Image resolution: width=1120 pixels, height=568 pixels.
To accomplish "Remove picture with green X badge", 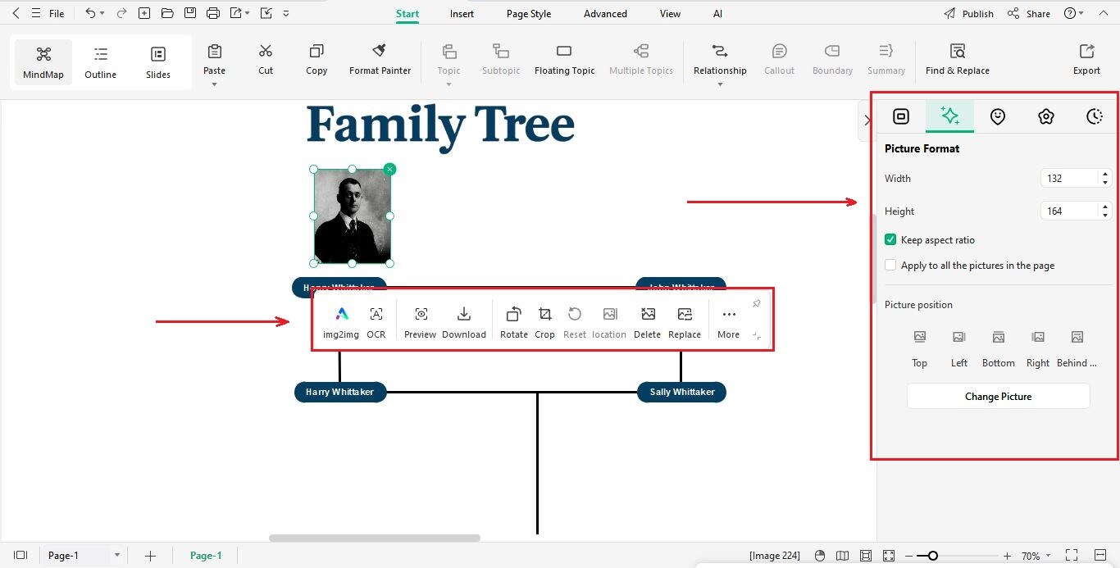I will click(x=390, y=169).
